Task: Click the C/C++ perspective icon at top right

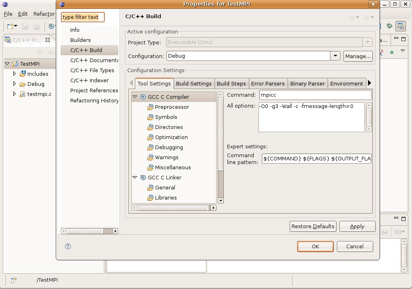Action: tap(401, 26)
